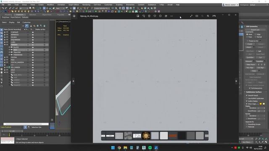This screenshot has height=151, width=269.
Task: Hide the SOLO layer via eye icon
Action: [7, 70]
